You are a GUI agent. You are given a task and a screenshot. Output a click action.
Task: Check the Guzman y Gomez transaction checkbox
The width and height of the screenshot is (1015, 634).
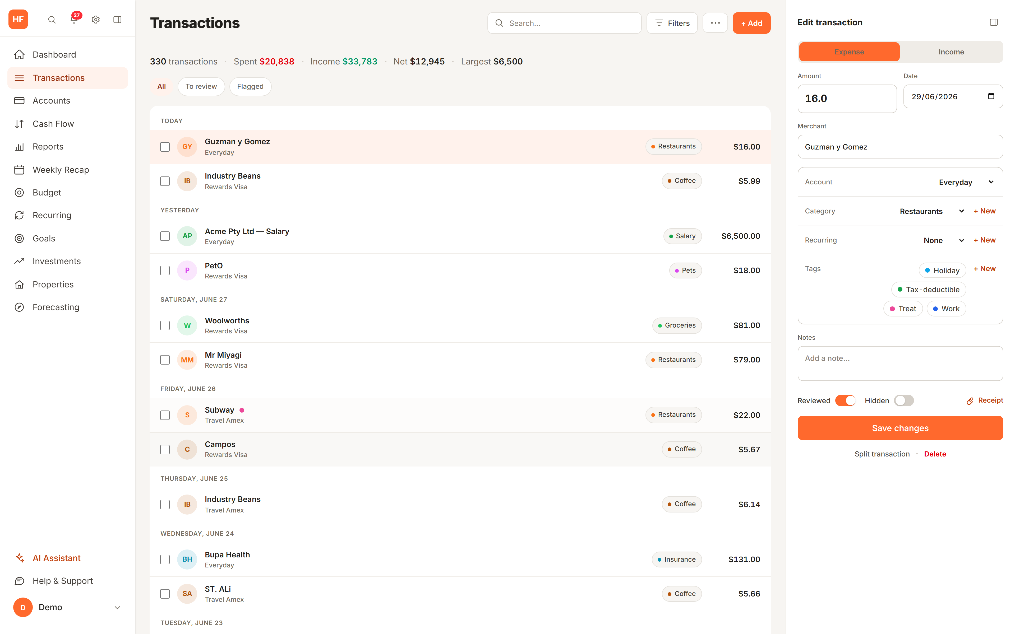coord(165,147)
